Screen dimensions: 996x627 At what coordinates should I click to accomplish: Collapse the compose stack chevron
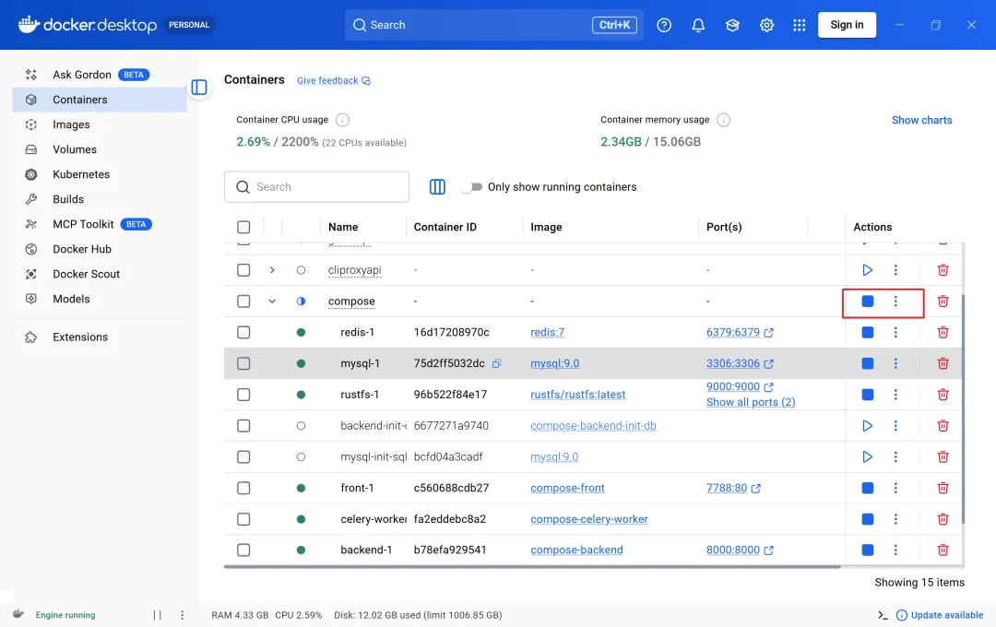click(x=272, y=302)
